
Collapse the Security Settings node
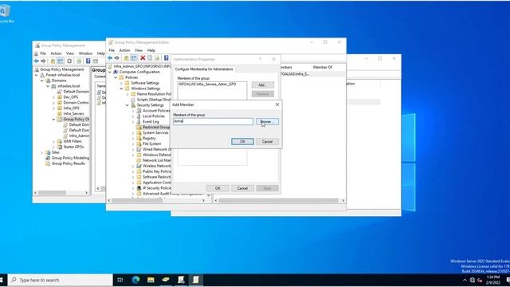127,105
